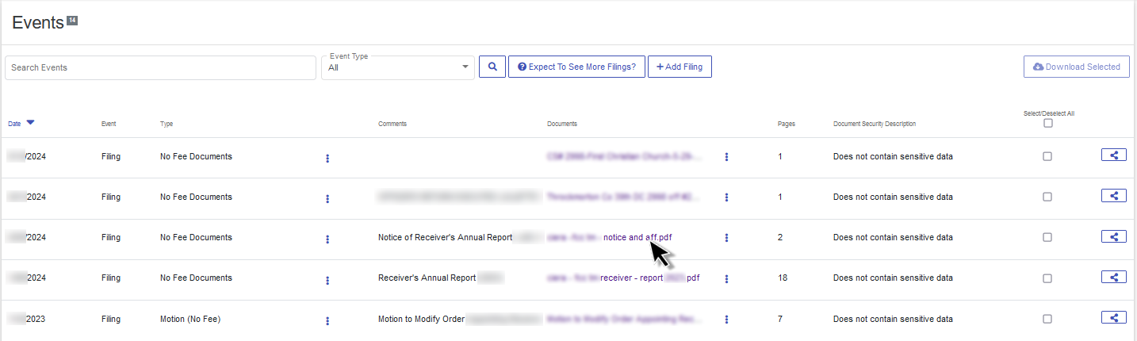Click share icon for Motion to Modify Order row
1137x341 pixels.
1113,318
